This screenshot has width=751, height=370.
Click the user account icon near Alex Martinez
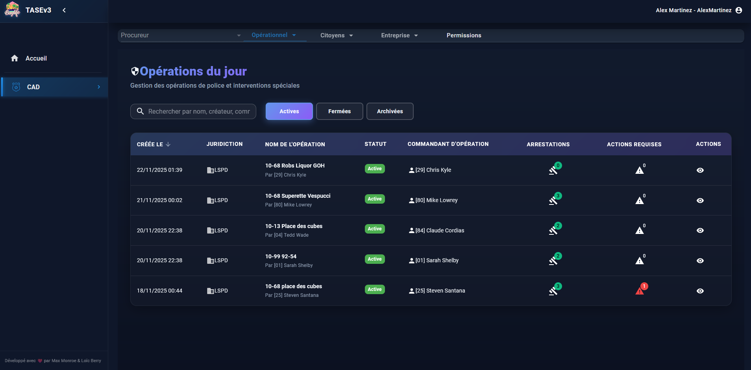point(739,10)
